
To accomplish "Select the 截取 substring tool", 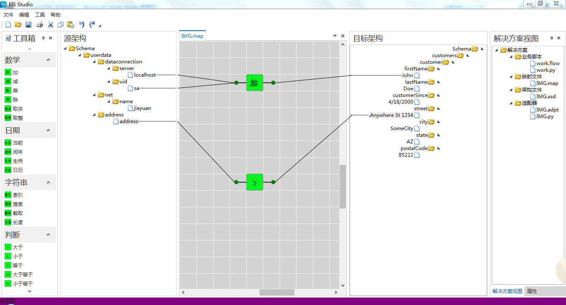I will click(x=14, y=213).
